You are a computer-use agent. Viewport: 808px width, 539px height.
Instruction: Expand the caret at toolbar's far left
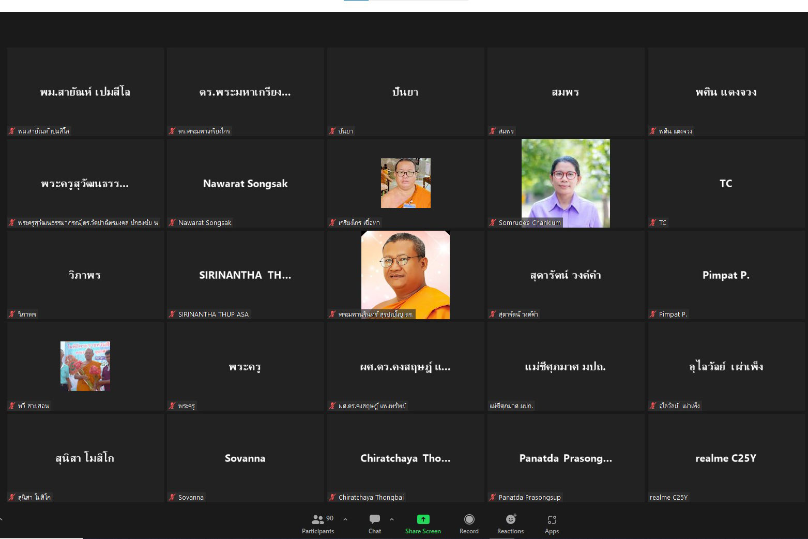coord(2,519)
